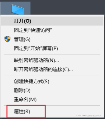Viewport: 105px width, 119px height.
Task: Open 属性(R) at menu bottom
Action: [22, 112]
